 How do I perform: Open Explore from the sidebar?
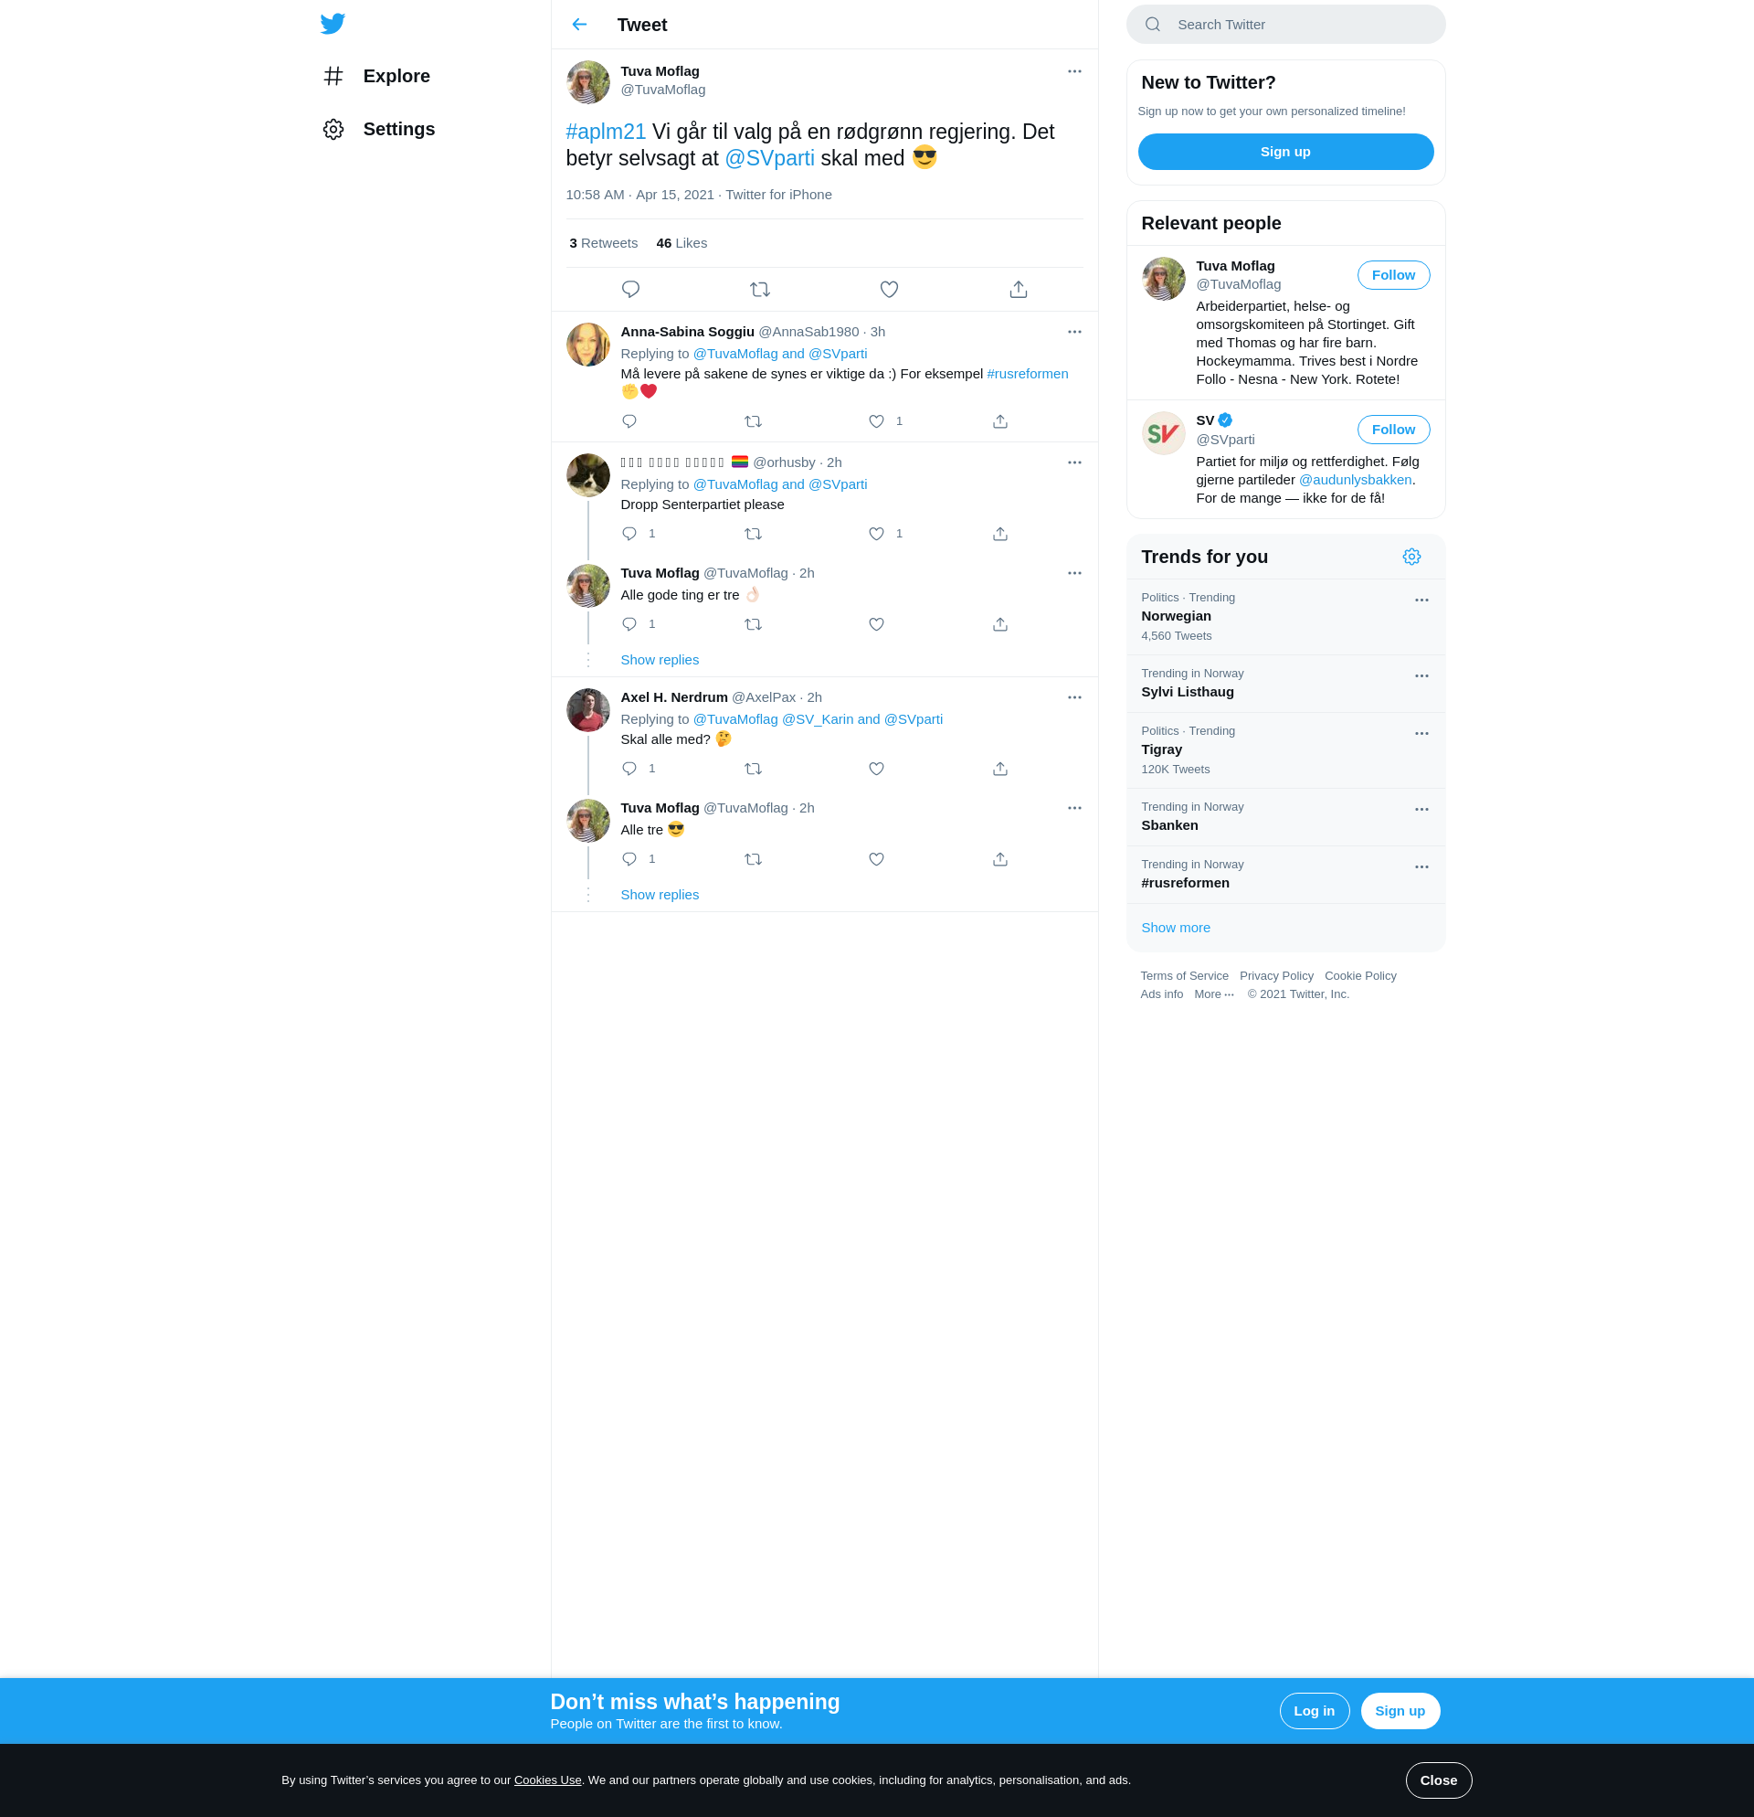(377, 76)
